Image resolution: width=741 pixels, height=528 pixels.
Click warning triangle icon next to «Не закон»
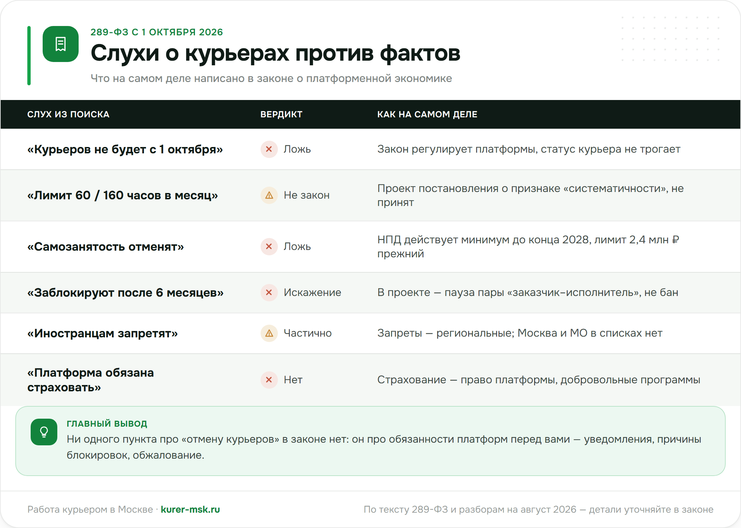coord(269,195)
